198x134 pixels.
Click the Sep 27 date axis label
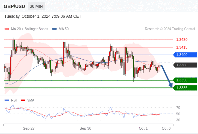coord(29,128)
